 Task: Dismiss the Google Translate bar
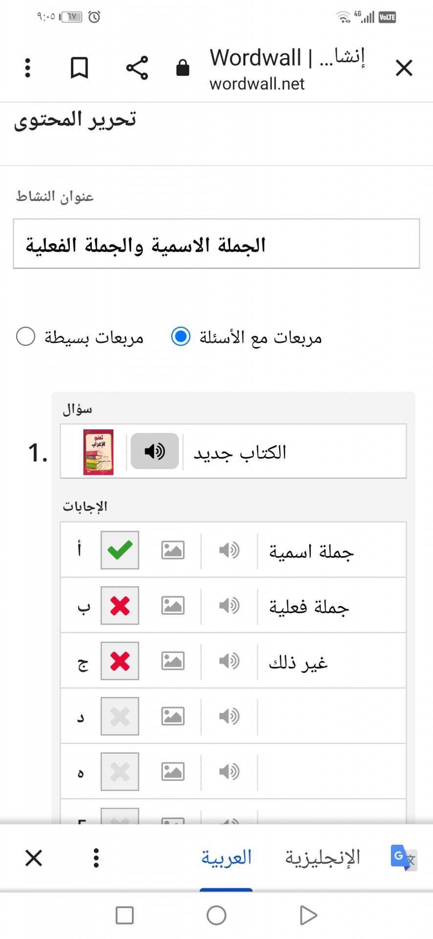pos(34,858)
